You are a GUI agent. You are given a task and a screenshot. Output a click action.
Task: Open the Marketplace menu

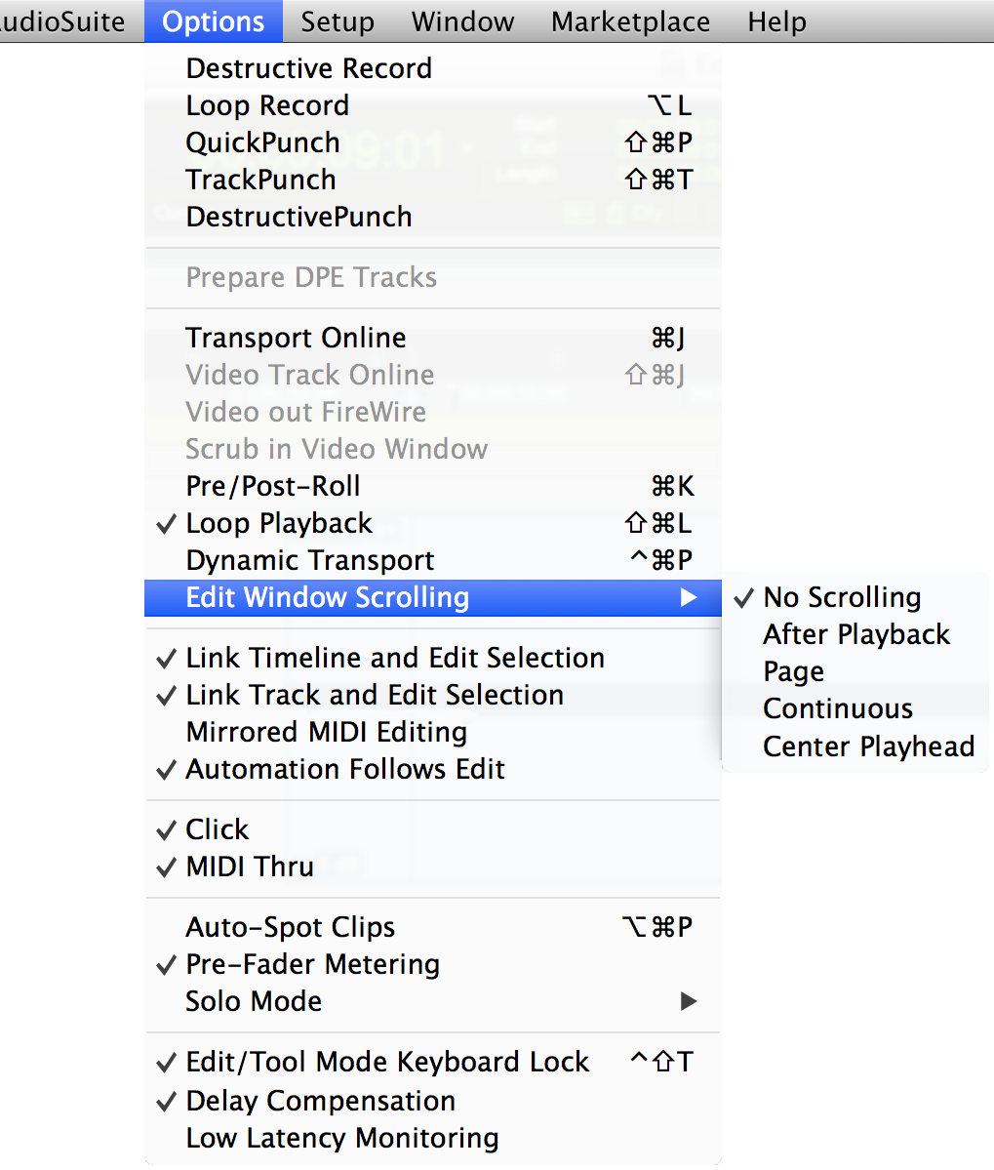point(629,21)
